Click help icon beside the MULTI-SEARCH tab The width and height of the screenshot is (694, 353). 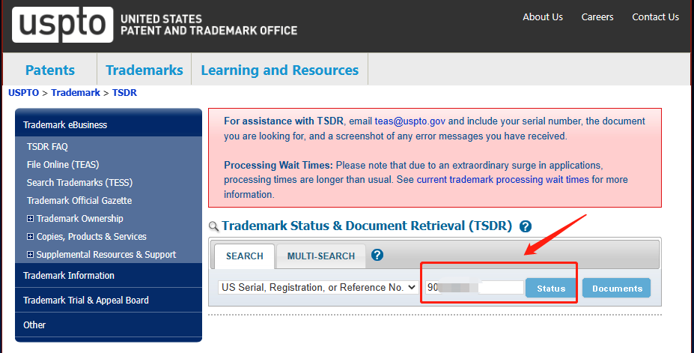[377, 255]
